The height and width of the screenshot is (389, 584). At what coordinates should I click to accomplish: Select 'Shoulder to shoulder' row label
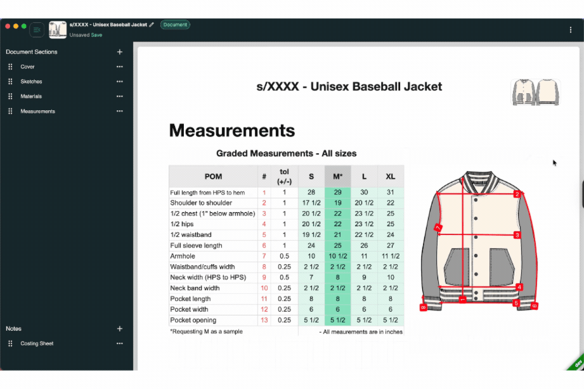pos(201,203)
